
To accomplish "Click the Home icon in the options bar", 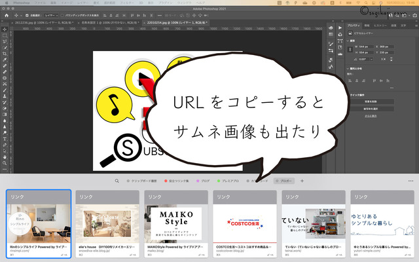I will pos(7,16).
